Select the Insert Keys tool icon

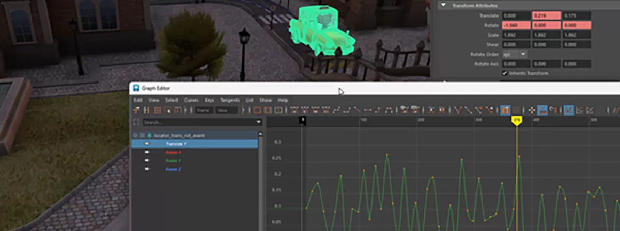point(147,110)
